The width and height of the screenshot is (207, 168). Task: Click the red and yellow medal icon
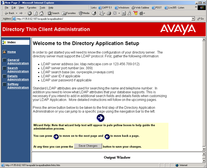coord(136,13)
